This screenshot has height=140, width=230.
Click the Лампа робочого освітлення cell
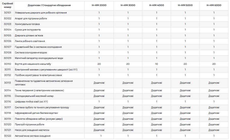click(x=30, y=41)
